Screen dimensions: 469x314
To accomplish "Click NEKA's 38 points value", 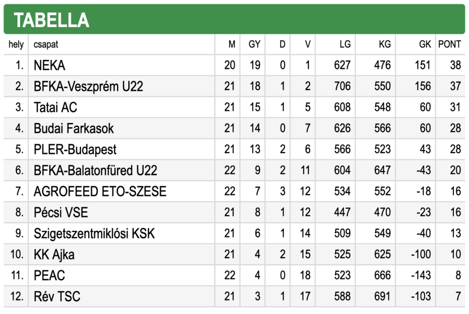I will pyautogui.click(x=456, y=65).
